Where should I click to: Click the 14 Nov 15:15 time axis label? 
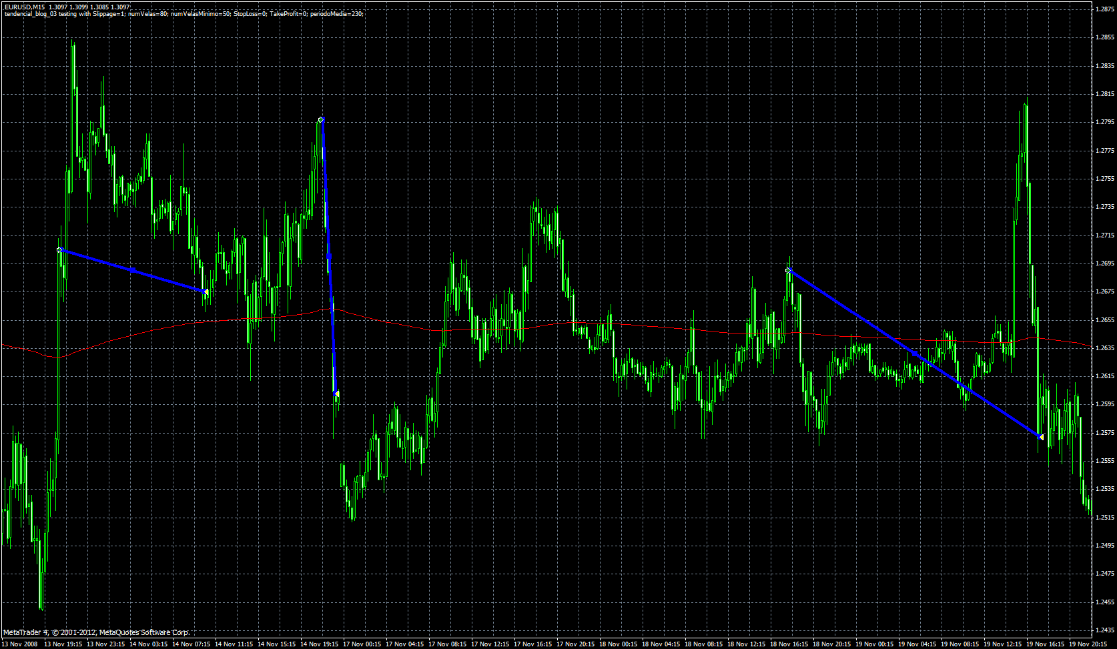click(277, 644)
